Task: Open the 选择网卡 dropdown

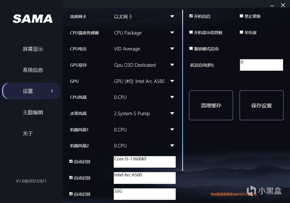Action: [x=172, y=17]
